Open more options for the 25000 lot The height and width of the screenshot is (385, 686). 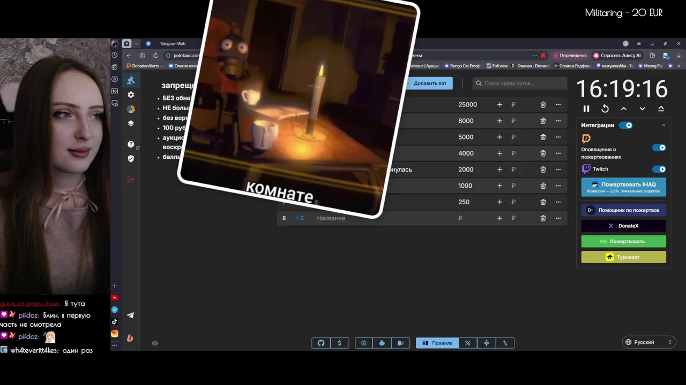tap(558, 105)
